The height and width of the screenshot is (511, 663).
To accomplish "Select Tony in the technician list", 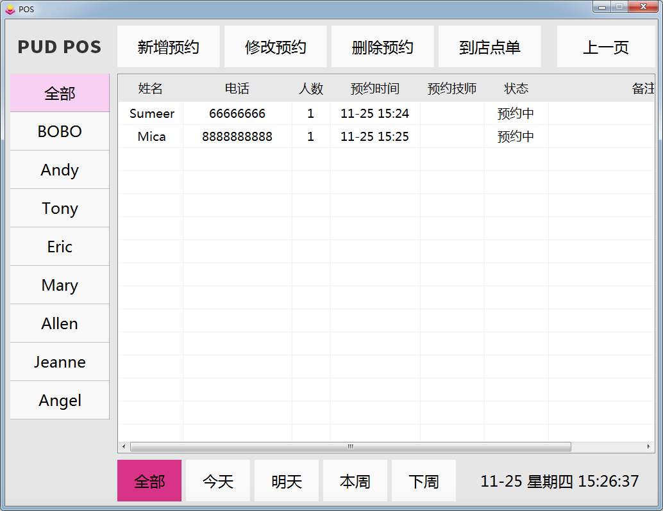I will click(60, 208).
